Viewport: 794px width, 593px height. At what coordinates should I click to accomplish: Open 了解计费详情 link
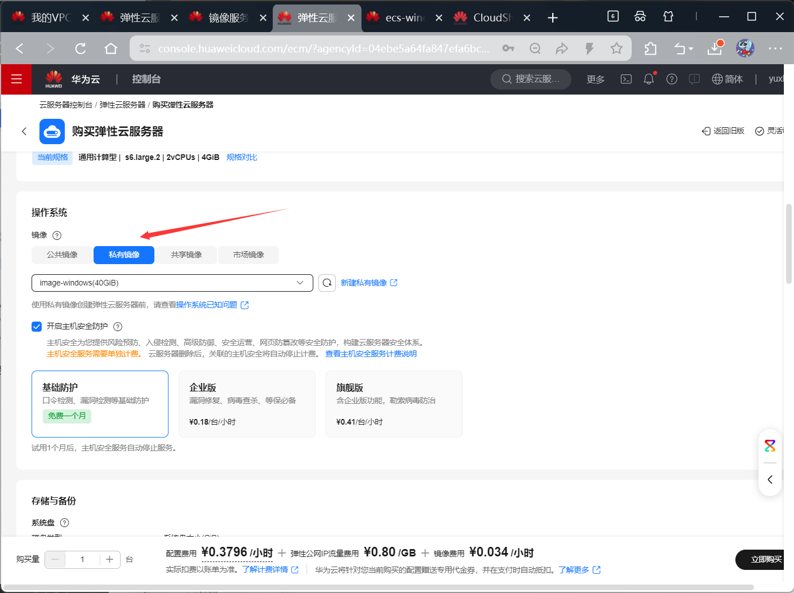click(x=270, y=570)
